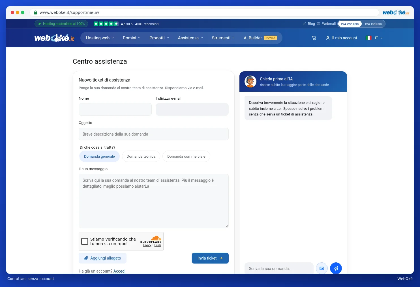Click the AI chat question input field
Image resolution: width=420 pixels, height=287 pixels.
[x=279, y=268]
